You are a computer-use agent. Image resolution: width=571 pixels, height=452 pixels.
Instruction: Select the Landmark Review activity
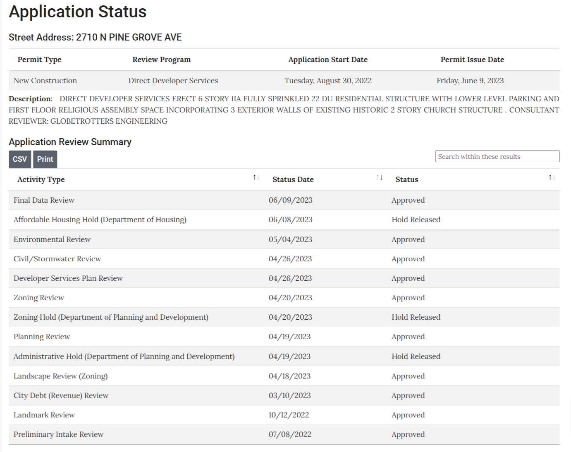point(44,415)
